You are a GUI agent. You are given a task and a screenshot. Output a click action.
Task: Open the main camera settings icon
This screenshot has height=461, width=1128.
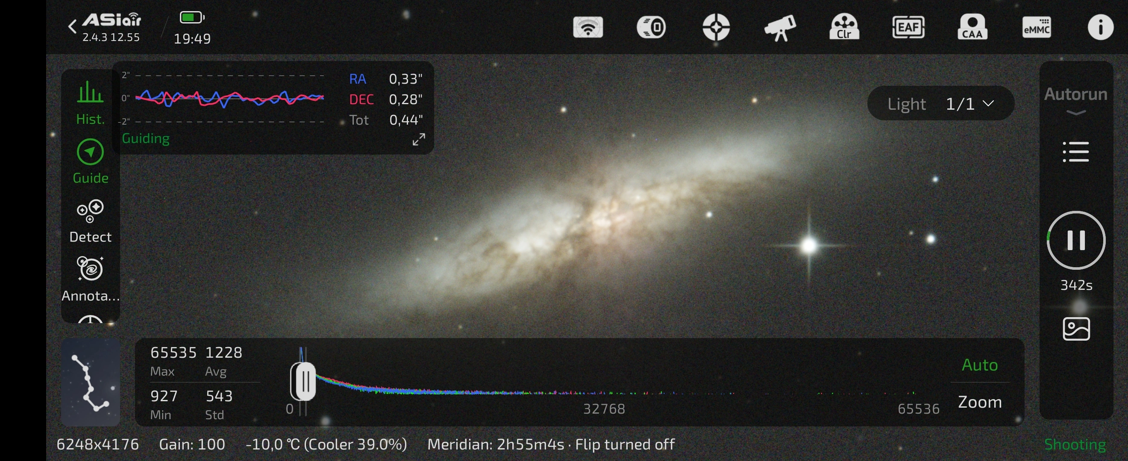click(651, 27)
